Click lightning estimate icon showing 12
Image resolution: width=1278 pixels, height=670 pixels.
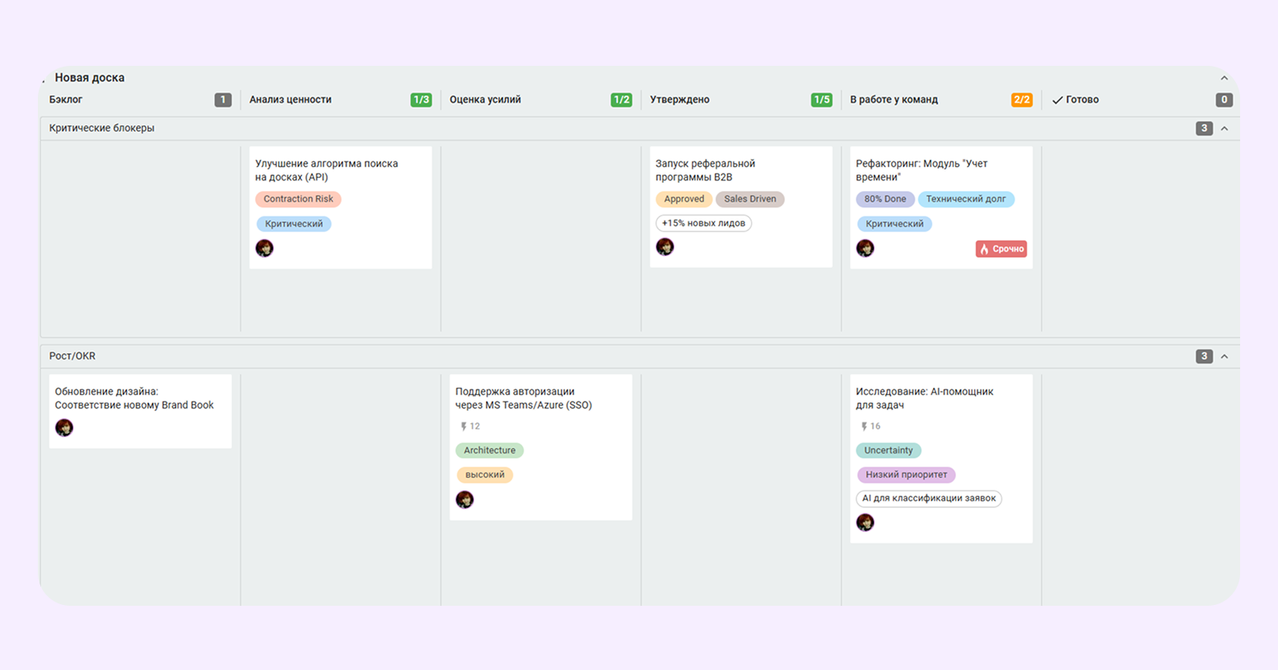click(x=464, y=426)
